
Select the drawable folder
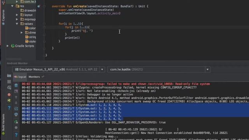[x=28, y=10]
